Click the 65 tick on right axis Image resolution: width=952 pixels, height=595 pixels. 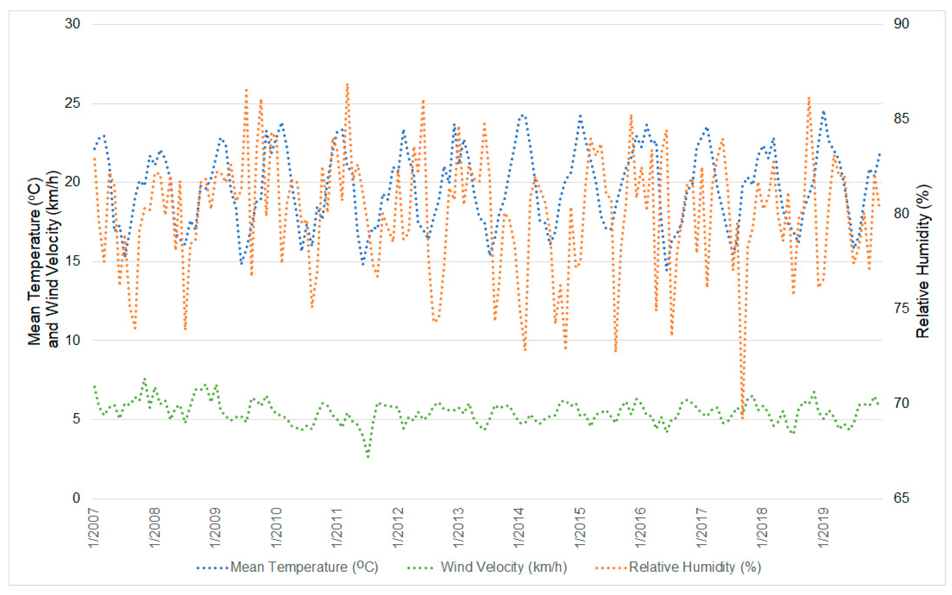pyautogui.click(x=901, y=498)
